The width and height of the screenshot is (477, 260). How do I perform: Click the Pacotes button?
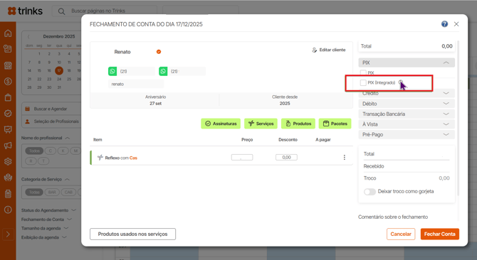(x=335, y=124)
